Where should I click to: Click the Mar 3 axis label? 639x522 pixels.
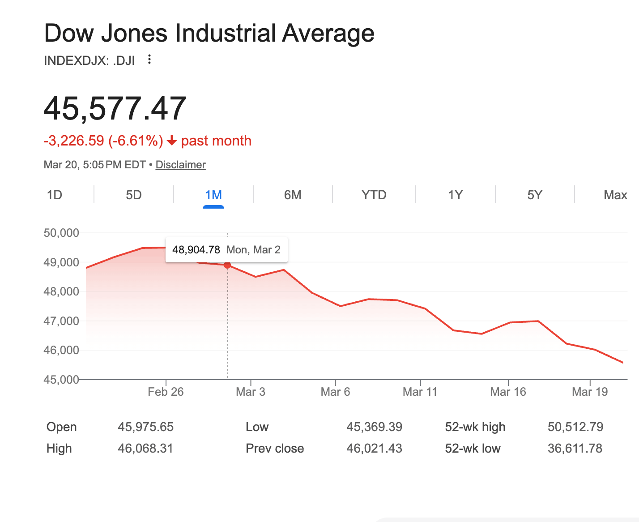pyautogui.click(x=251, y=392)
